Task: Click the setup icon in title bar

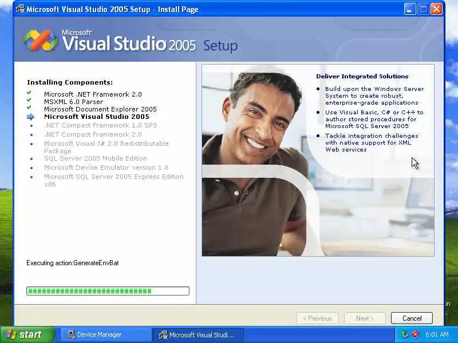Action: click(x=20, y=9)
